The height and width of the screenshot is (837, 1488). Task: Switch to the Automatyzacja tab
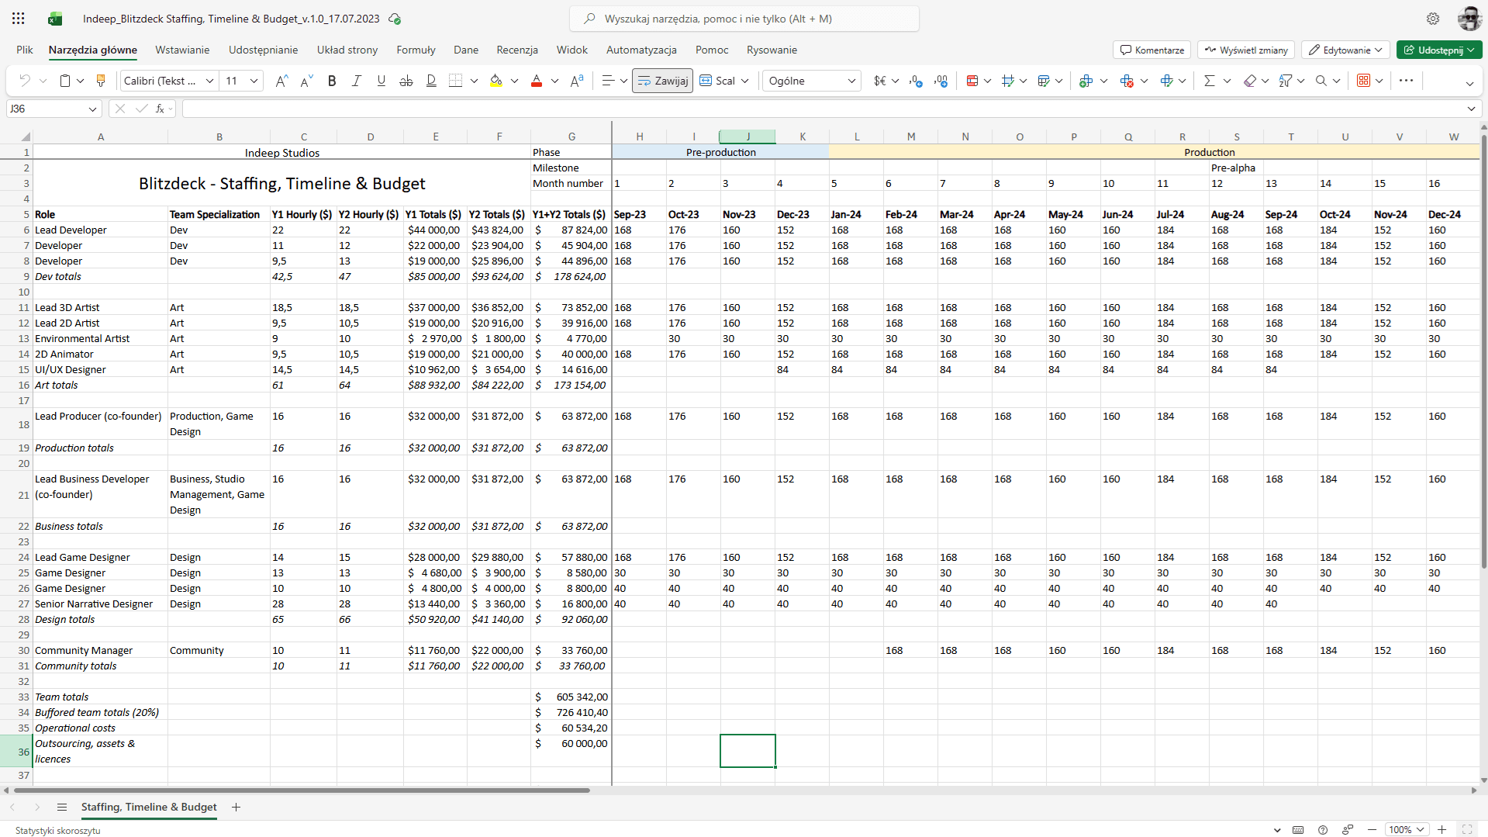tap(641, 50)
